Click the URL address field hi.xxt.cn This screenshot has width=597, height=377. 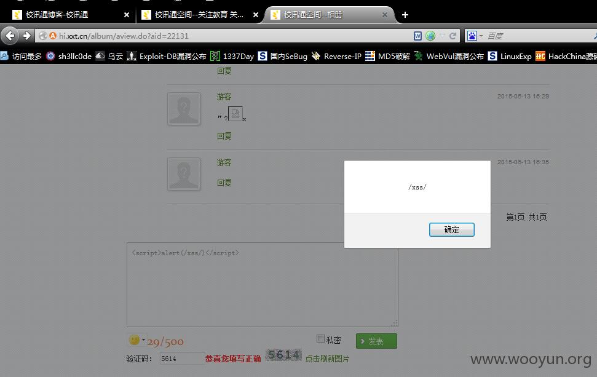[x=234, y=36]
